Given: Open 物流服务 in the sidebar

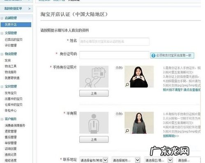Looking at the screenshot, I should pyautogui.click(x=11, y=72).
